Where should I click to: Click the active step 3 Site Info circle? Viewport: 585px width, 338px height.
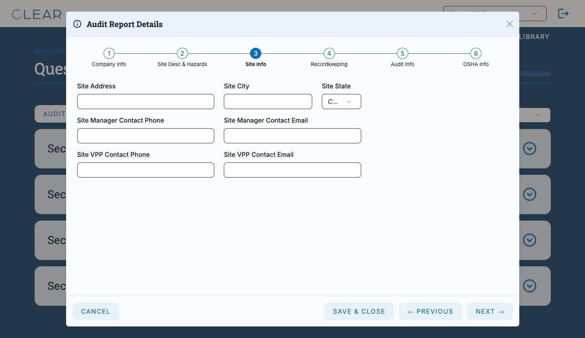(x=256, y=53)
